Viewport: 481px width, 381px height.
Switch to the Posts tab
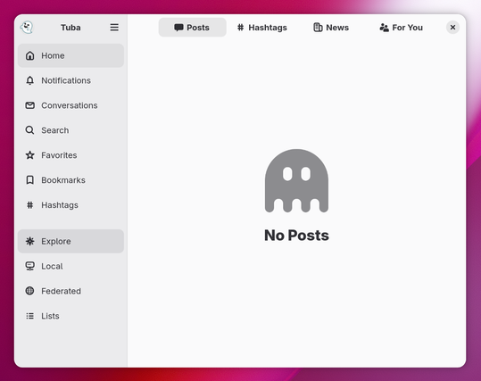coord(193,28)
